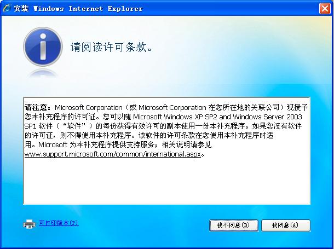The width and height of the screenshot is (334, 249).
Task: Click the sentence 该软件的许可条款在您使用本补充程序时适
Action: (x=206, y=135)
